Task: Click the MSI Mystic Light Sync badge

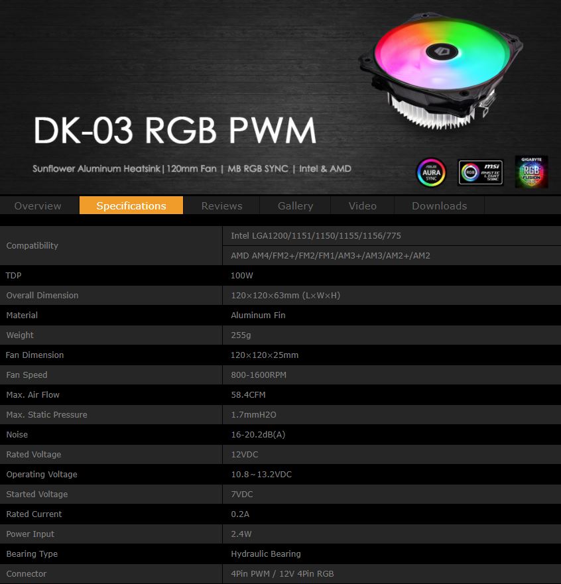Action: (x=480, y=172)
